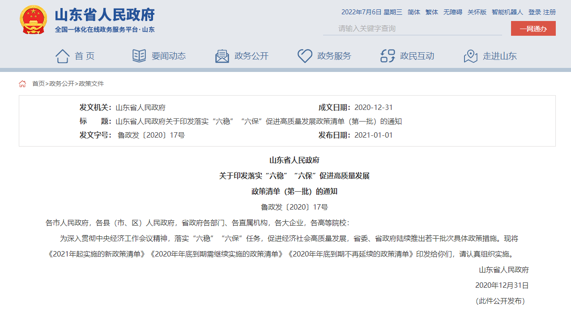Enable 无障碍 accessibility mode
Screen dimensions: 571x311
453,12
